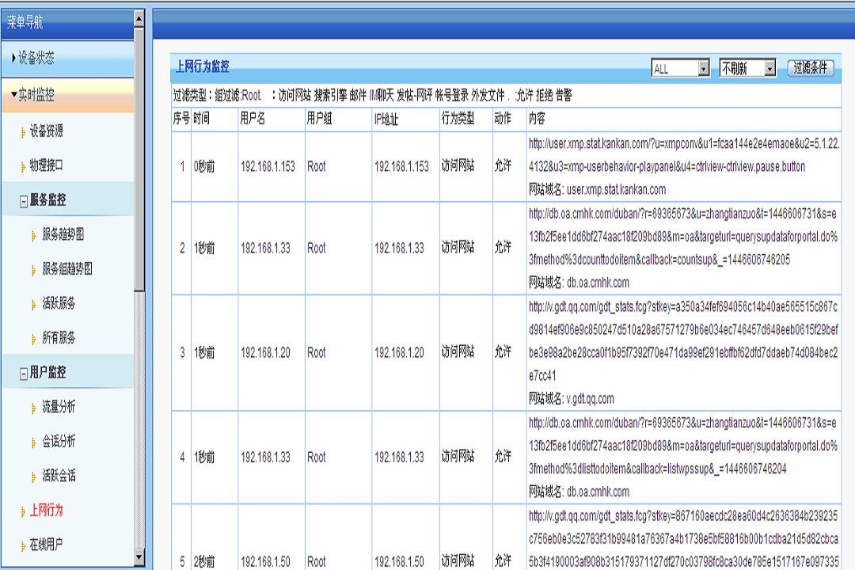Viewport: 855px width, 570px height.
Task: Click sidebar scrollbar down arrow
Action: click(x=139, y=557)
